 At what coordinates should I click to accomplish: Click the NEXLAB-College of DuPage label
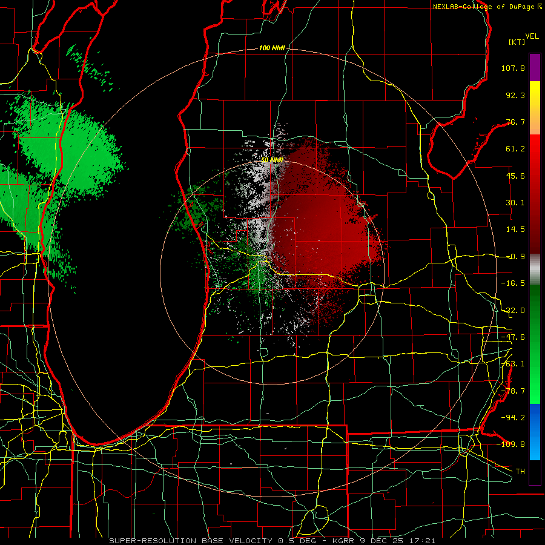[484, 7]
